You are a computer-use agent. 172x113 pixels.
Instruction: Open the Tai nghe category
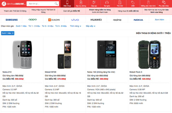pyautogui.click(x=107, y=4)
